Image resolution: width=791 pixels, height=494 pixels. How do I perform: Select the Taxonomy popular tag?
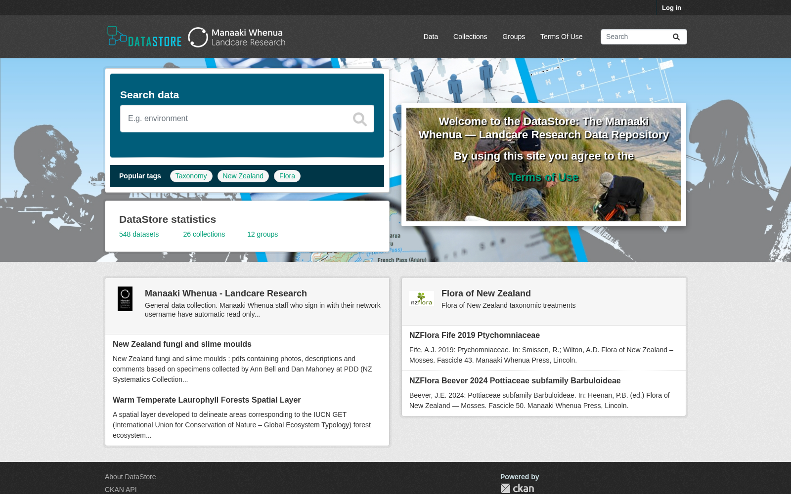(191, 176)
